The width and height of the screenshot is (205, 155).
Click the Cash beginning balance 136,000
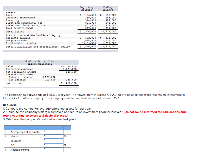pos(91,15)
